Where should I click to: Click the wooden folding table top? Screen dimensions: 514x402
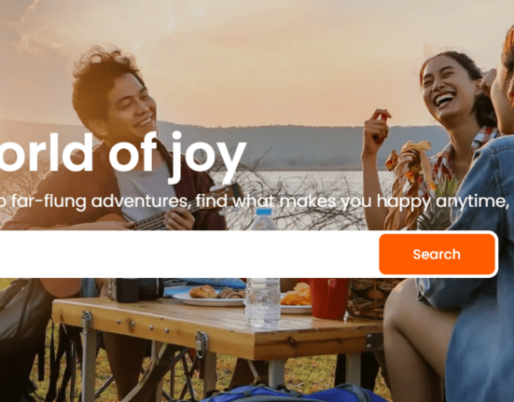[216, 325]
